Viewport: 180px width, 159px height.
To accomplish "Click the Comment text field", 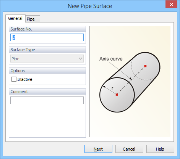I will point(47,100).
